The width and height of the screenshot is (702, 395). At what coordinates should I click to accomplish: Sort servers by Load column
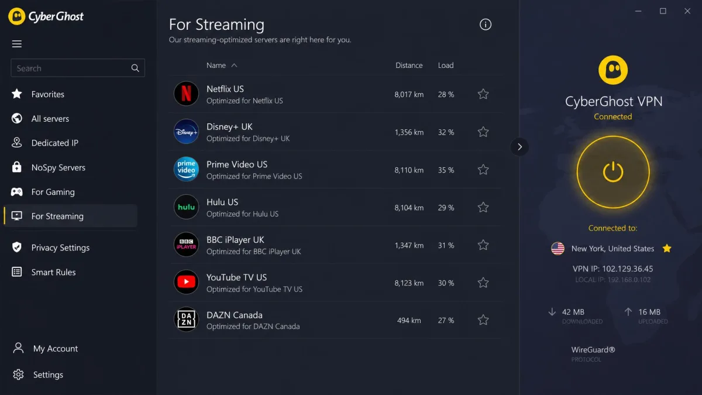tap(446, 66)
